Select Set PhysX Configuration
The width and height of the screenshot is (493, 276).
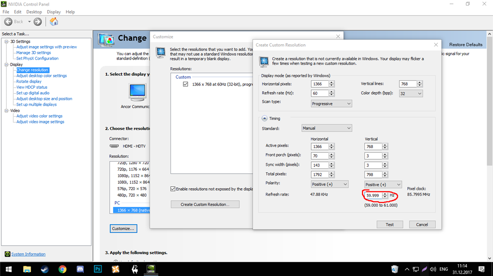coord(38,59)
